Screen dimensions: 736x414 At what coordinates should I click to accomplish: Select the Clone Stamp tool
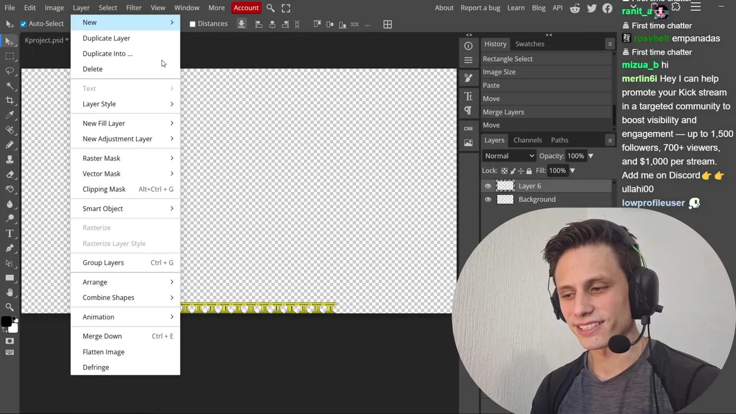pyautogui.click(x=10, y=159)
